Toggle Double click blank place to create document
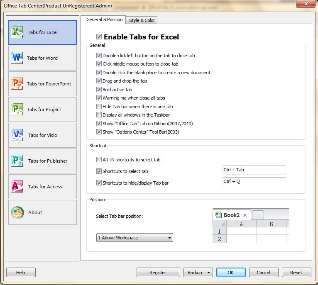Image resolution: width=318 pixels, height=285 pixels. tap(99, 72)
